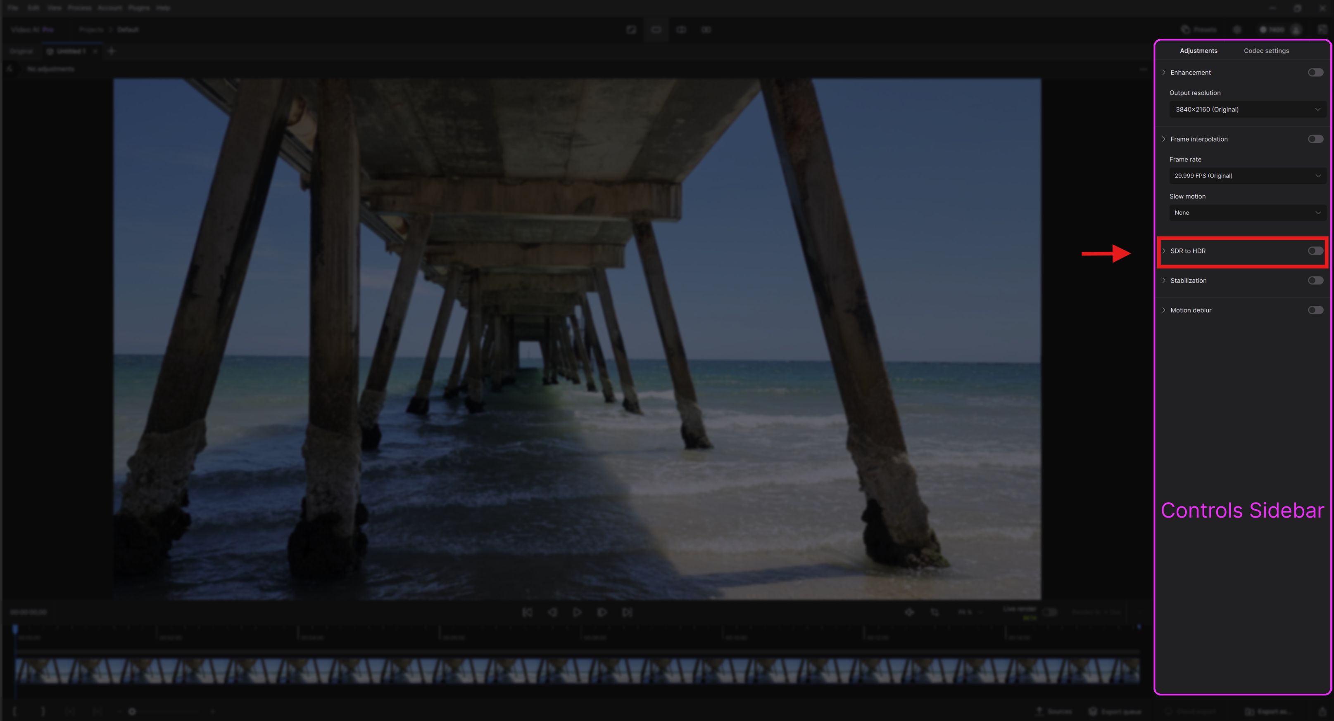Turn on SDR to HDR

point(1315,251)
